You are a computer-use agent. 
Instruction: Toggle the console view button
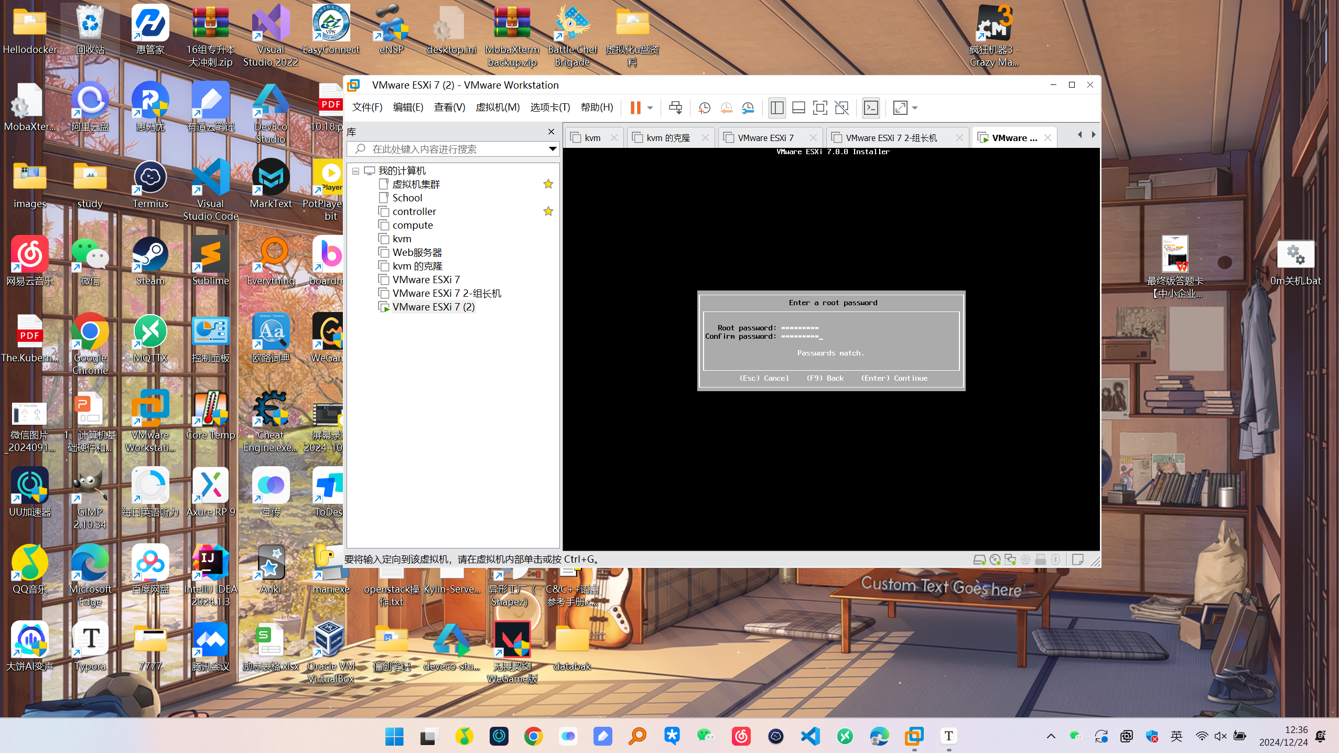[x=871, y=108]
